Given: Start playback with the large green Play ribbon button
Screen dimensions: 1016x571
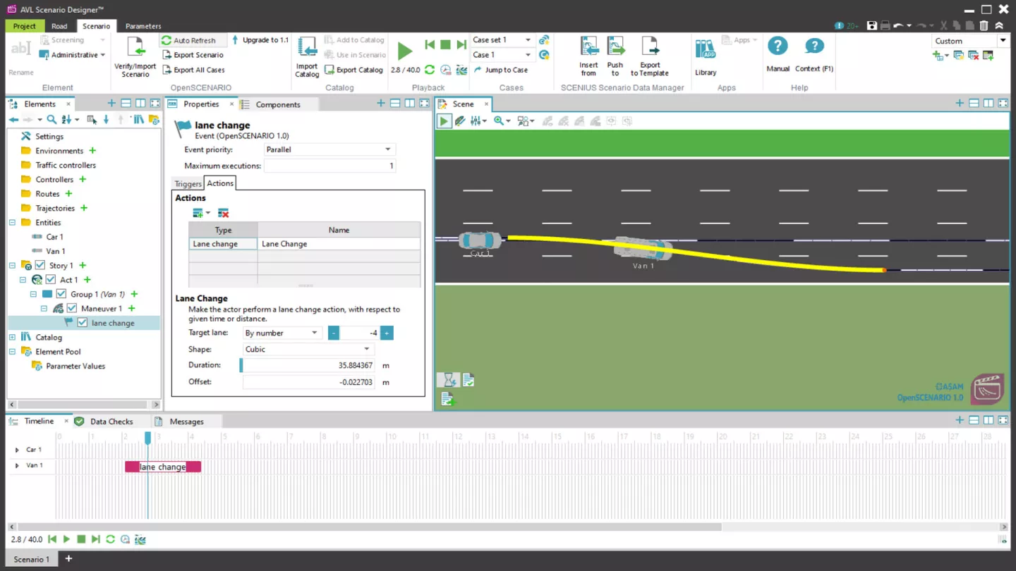Looking at the screenshot, I should pos(404,51).
